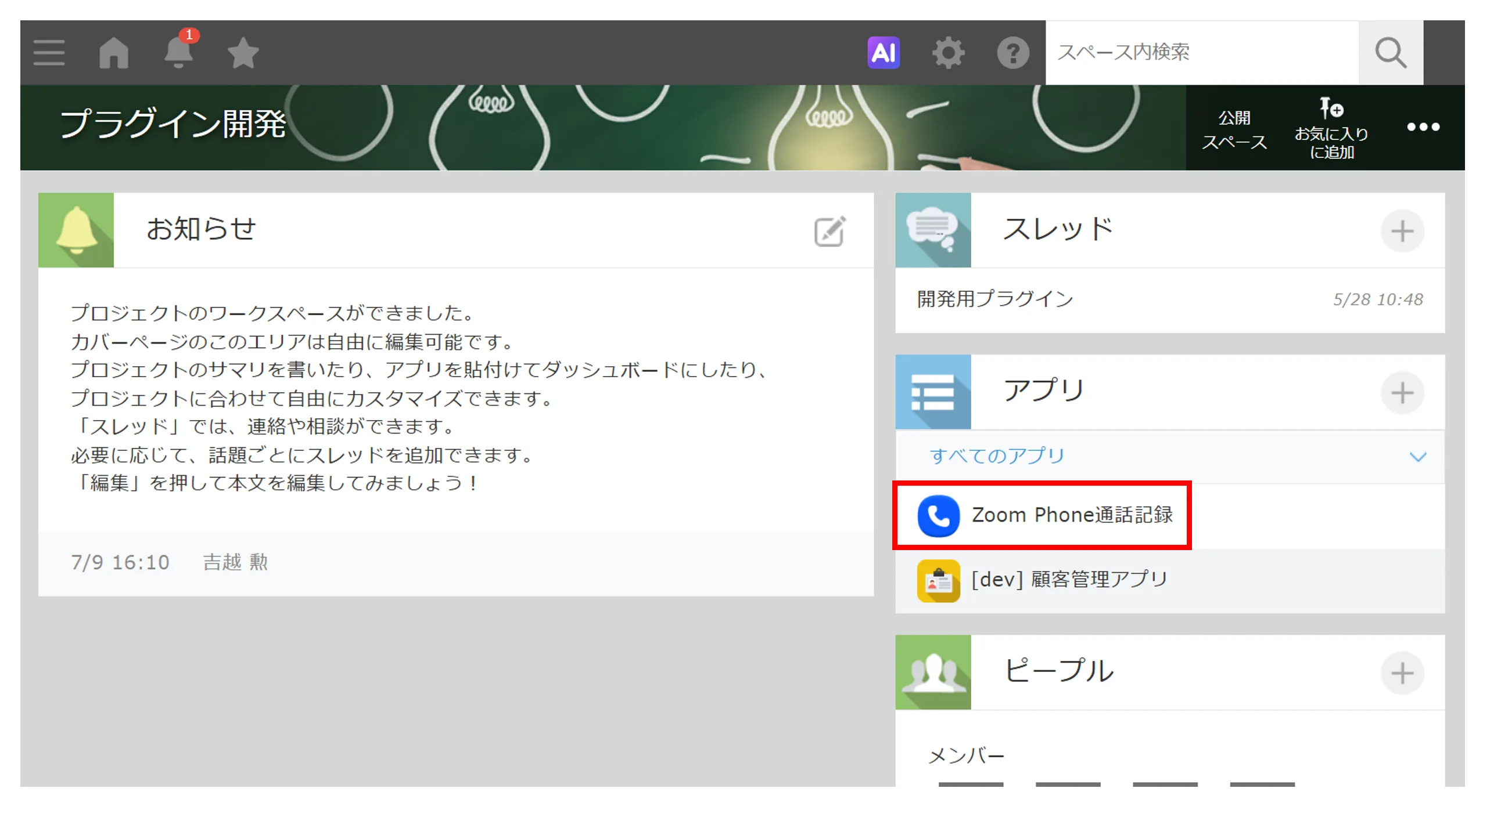
Task: Click the search magnifier button
Action: [1391, 53]
